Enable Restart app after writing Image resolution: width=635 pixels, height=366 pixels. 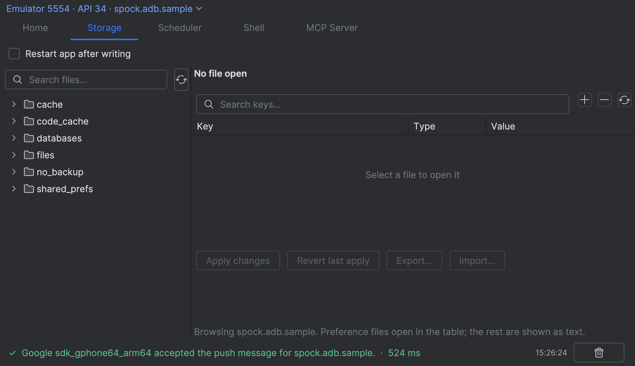click(x=14, y=53)
